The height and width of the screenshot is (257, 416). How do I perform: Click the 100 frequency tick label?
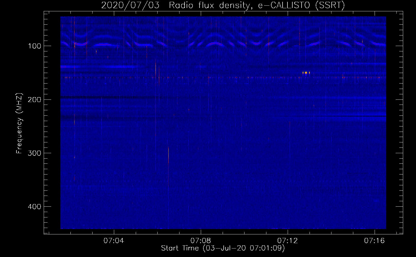35,46
